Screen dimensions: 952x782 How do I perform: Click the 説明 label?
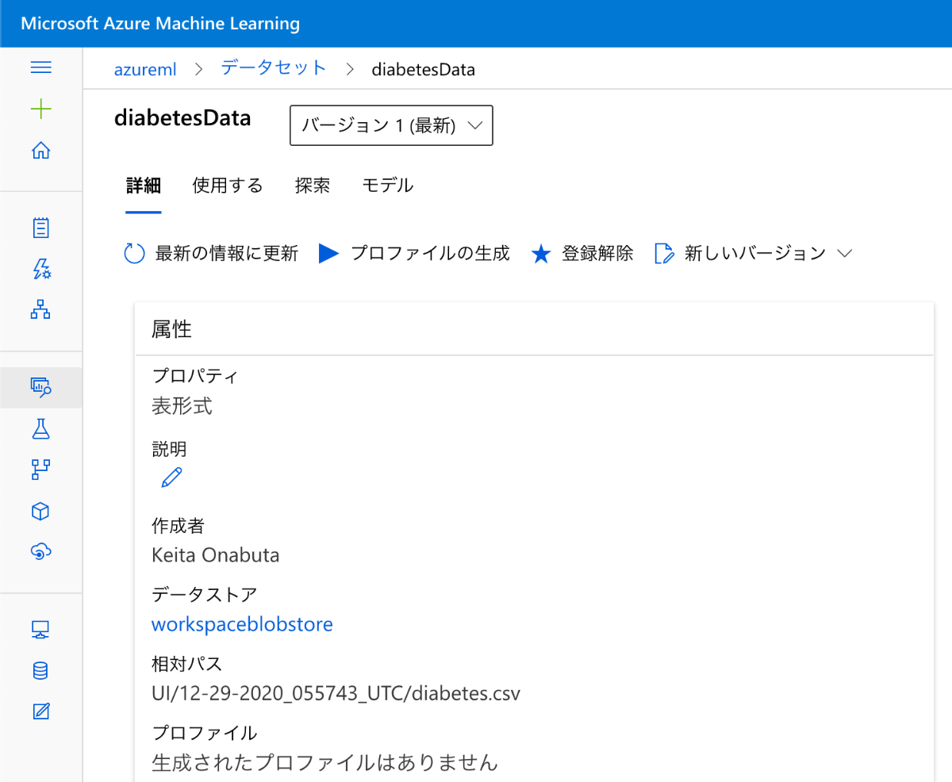(x=169, y=449)
